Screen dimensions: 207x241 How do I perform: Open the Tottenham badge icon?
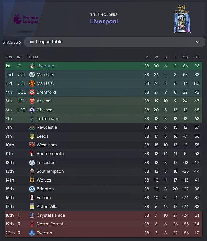coord(32,119)
